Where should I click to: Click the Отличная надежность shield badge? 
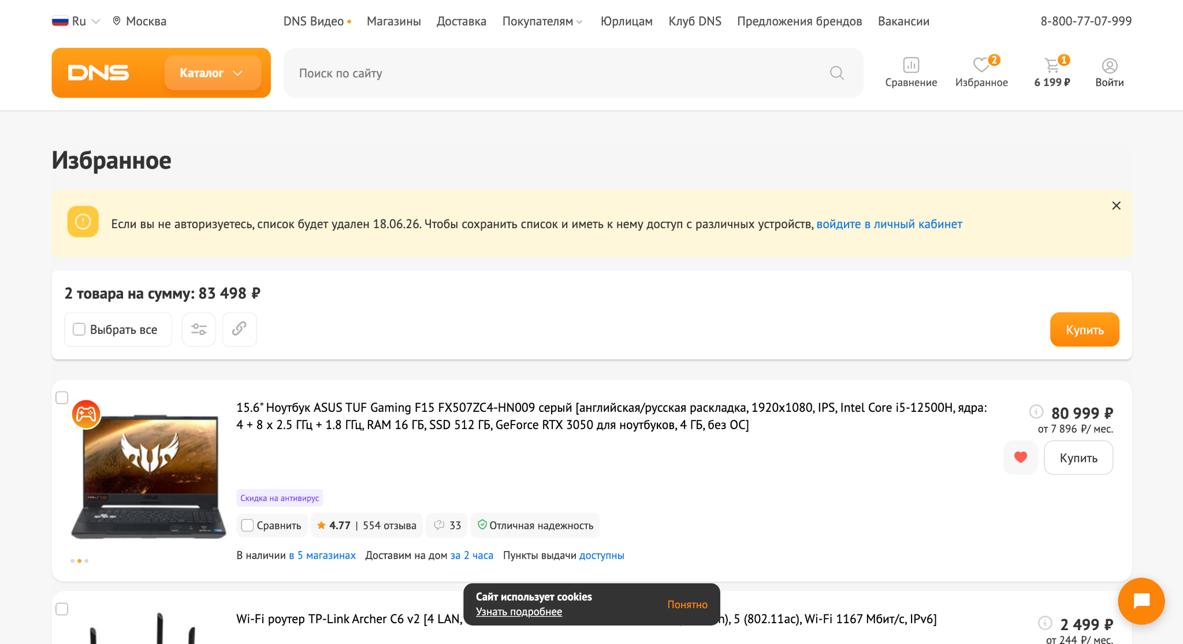click(x=535, y=525)
